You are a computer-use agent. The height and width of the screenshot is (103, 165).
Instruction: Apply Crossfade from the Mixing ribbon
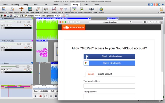54,10
